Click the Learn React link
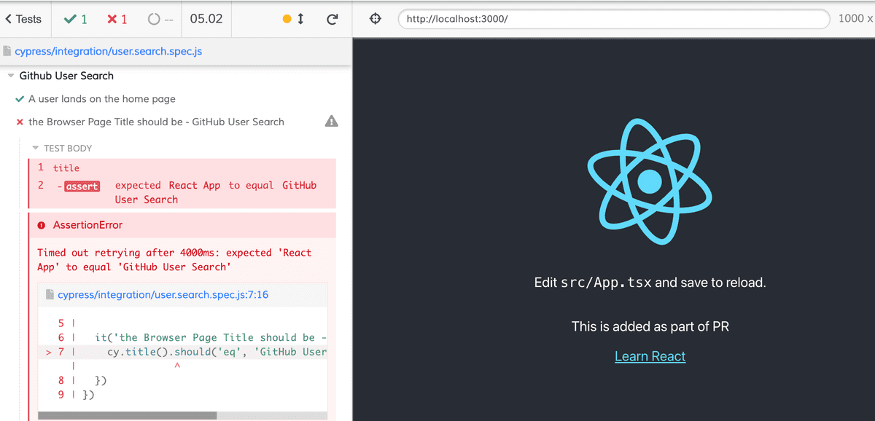Image resolution: width=875 pixels, height=421 pixels. pos(650,356)
